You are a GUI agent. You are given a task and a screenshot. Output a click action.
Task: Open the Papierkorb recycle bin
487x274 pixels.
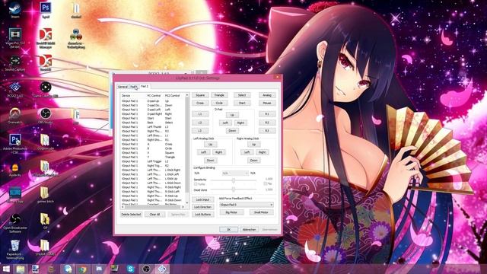(x=15, y=249)
